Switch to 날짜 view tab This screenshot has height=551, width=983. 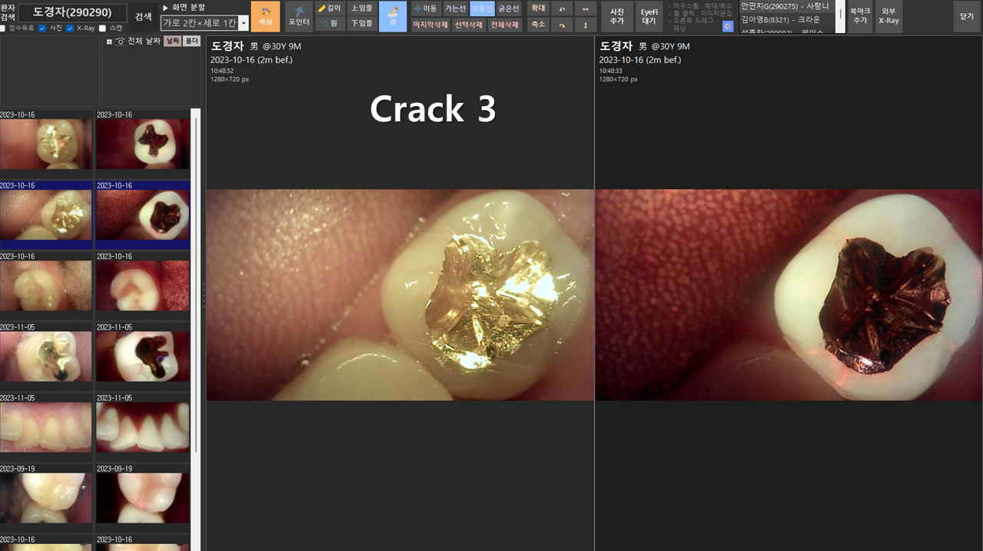172,41
